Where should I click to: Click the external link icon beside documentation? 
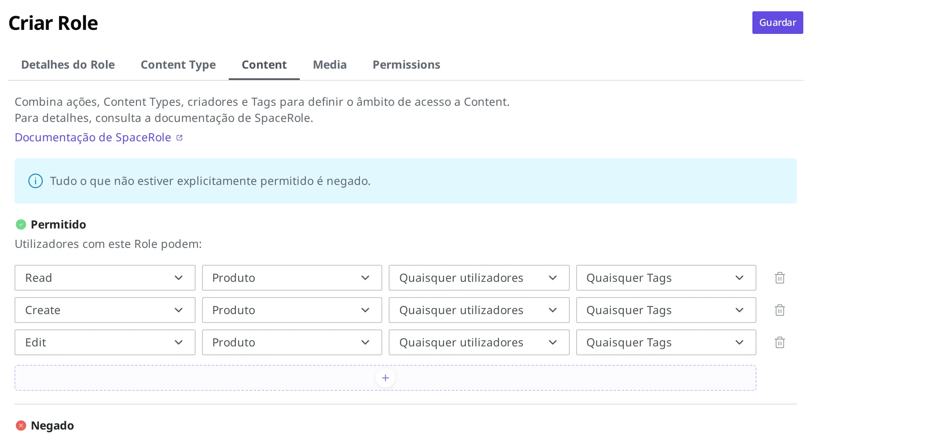pos(179,138)
